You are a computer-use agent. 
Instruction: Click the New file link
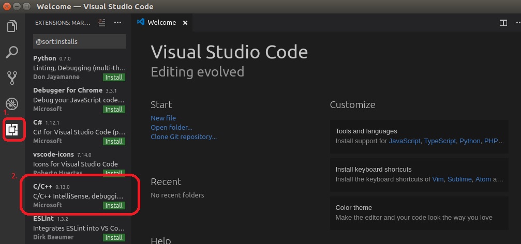(163, 118)
